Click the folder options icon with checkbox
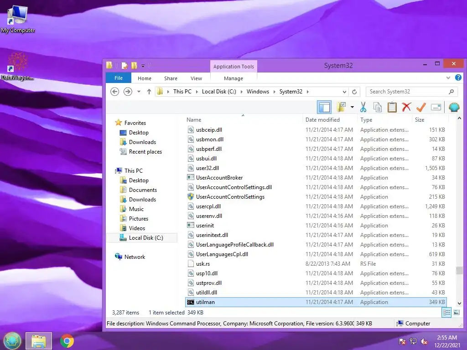Viewport: 467px width, 350px height. coord(341,107)
